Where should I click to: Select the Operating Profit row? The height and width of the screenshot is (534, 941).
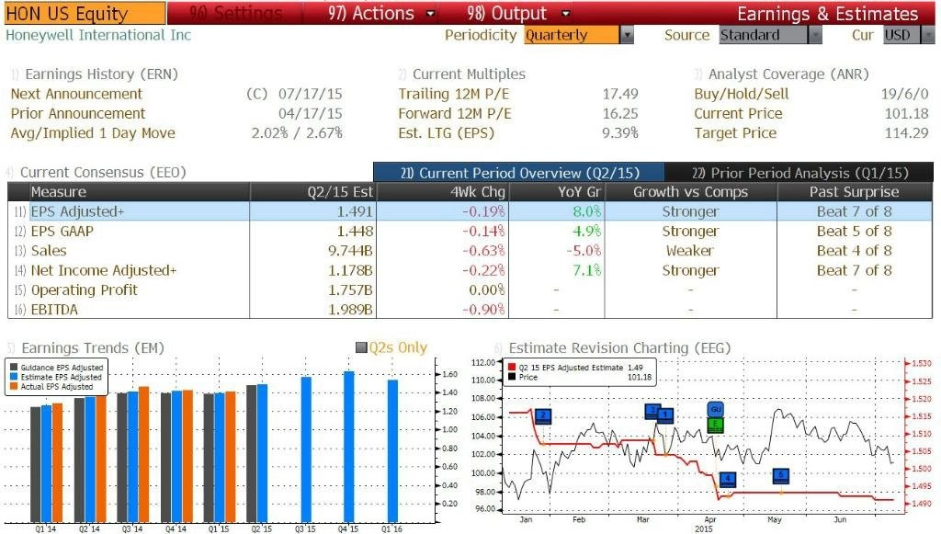(x=470, y=290)
